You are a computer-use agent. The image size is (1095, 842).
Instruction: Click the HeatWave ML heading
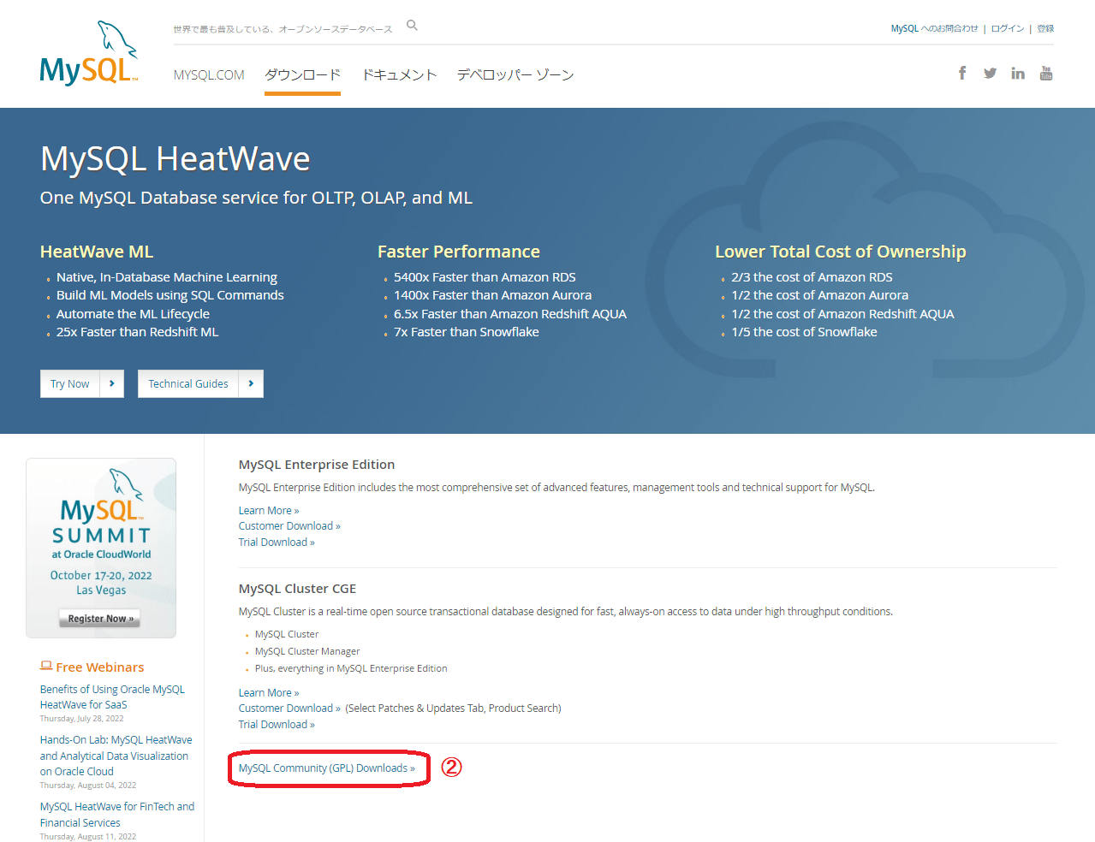click(97, 252)
